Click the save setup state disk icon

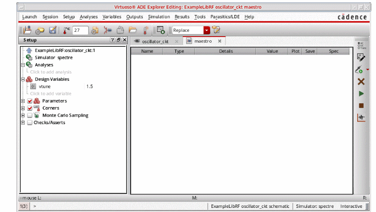click(x=52, y=30)
